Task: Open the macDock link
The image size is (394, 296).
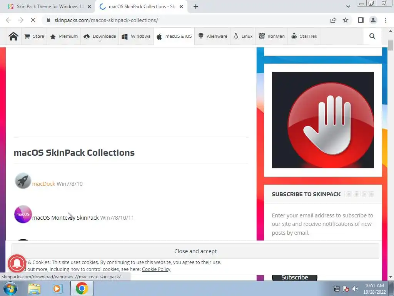Action: [43, 184]
